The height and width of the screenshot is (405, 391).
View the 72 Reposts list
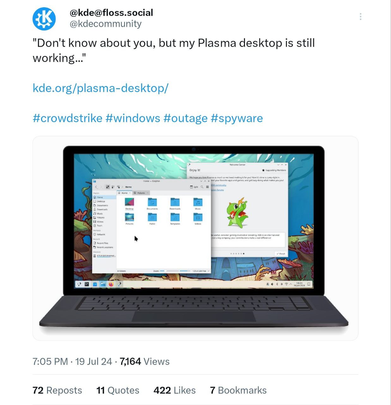point(57,390)
